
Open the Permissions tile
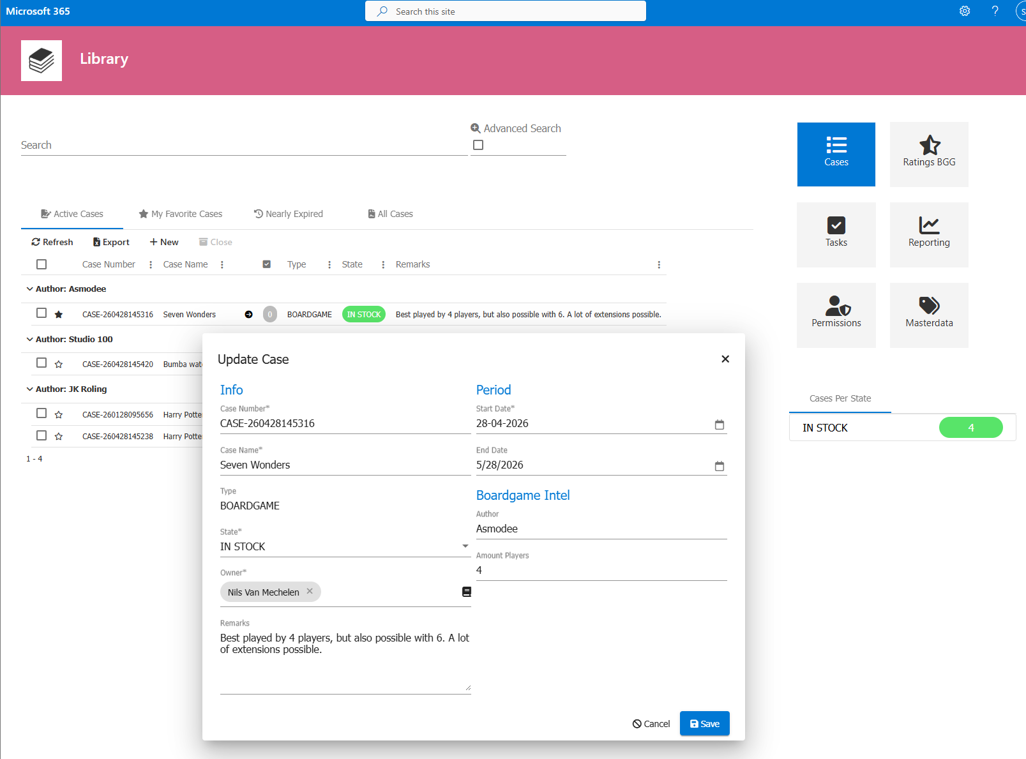coord(836,315)
